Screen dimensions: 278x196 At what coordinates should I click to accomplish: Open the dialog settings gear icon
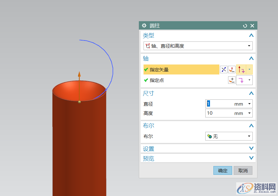click(x=144, y=26)
